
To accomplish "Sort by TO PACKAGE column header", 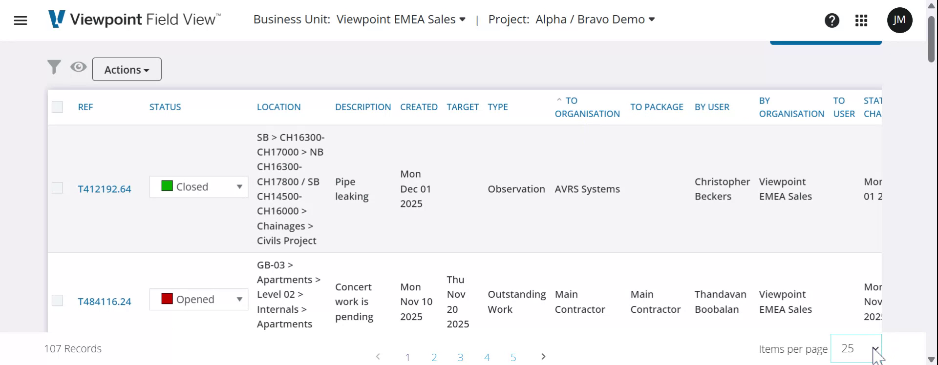I will click(x=657, y=107).
